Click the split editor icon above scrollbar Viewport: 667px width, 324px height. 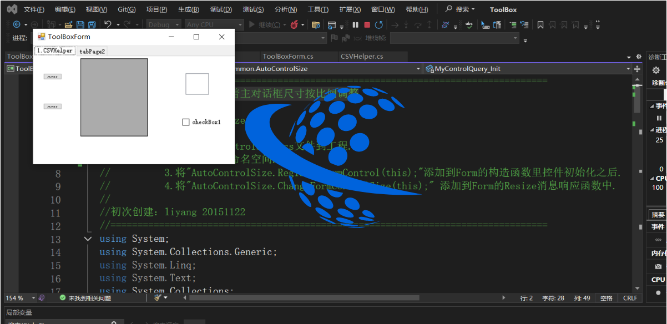tap(636, 69)
